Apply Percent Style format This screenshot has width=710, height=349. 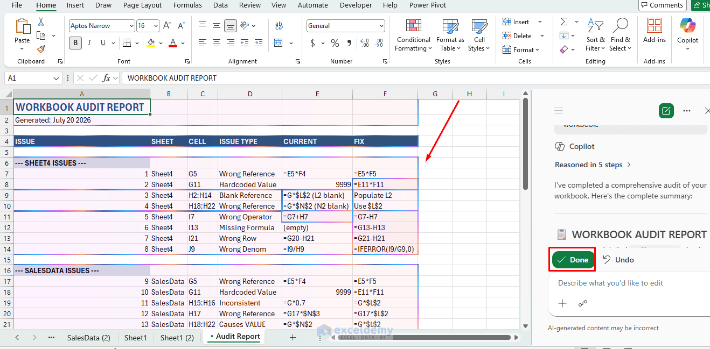335,43
